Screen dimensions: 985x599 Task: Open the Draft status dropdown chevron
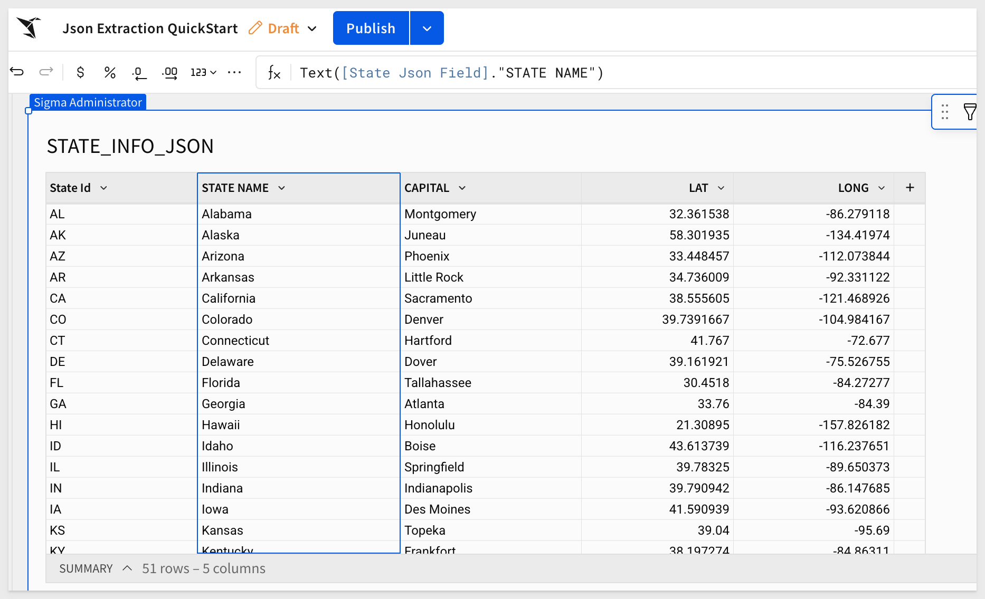[x=312, y=28]
